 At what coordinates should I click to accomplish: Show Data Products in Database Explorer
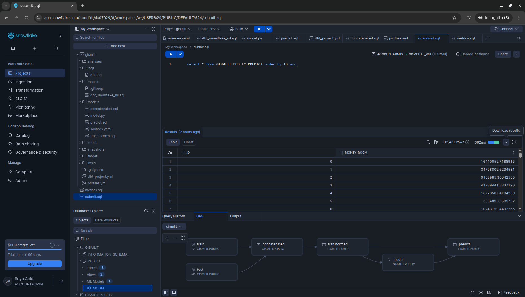[107, 220]
